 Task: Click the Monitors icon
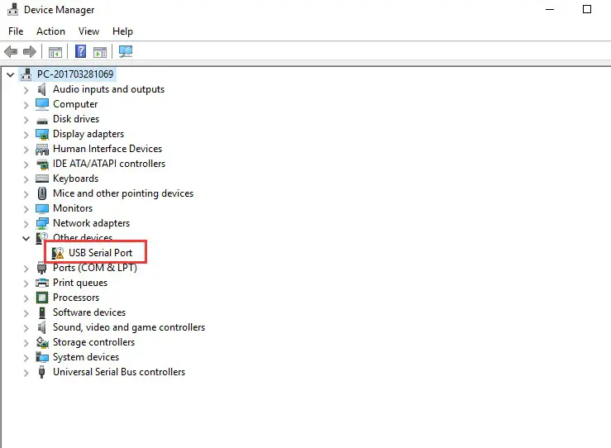click(42, 208)
